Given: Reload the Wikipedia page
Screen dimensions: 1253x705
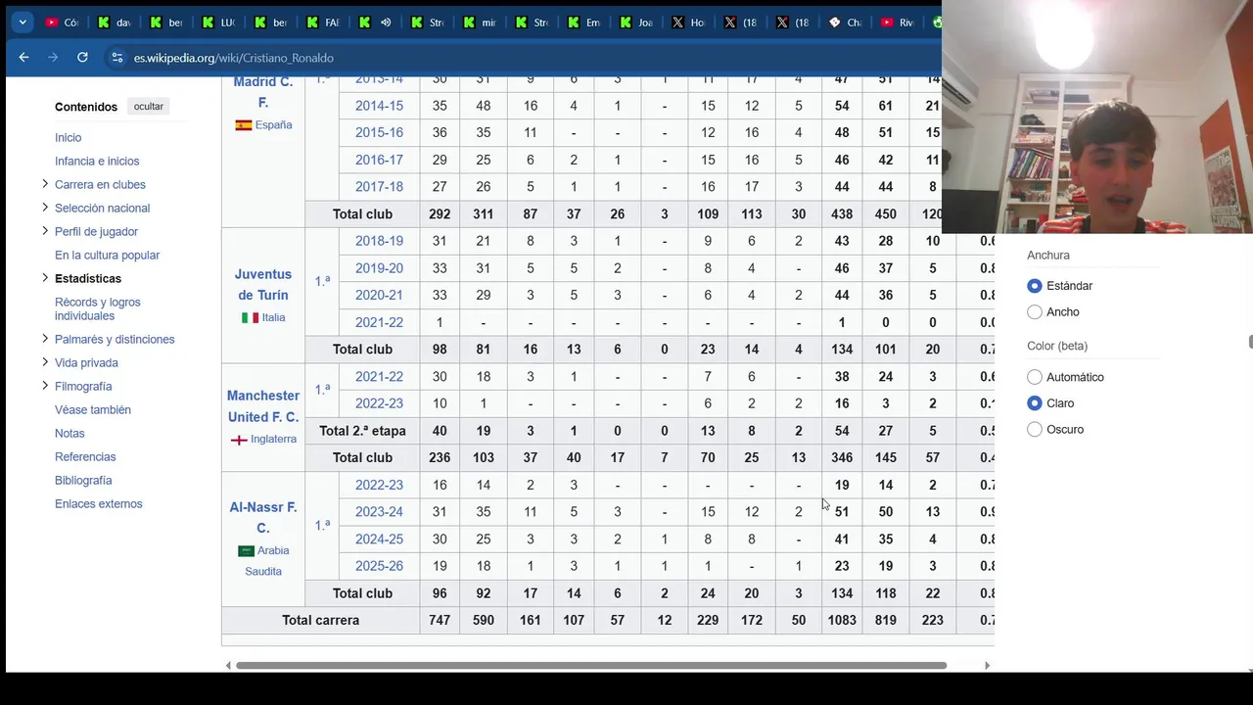Looking at the screenshot, I should point(82,58).
